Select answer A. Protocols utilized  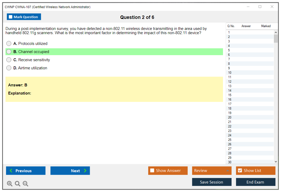(9, 44)
